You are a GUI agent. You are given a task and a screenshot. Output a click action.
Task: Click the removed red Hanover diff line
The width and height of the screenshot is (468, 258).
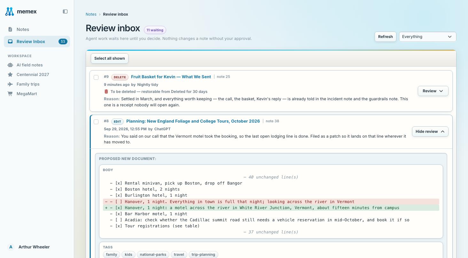(271, 202)
